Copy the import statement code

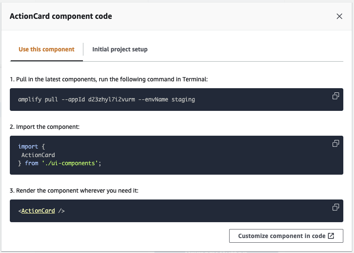336,143
